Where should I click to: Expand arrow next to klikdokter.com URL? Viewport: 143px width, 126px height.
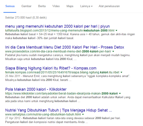[x=120, y=93]
